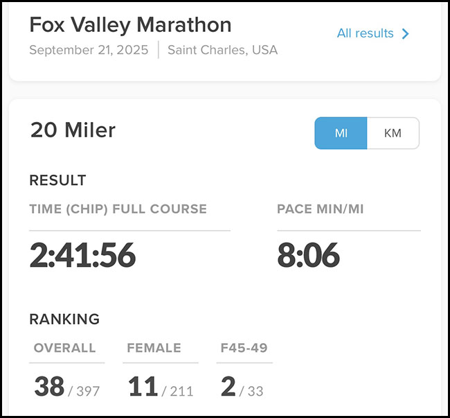Click the female rank 11 / 211

161,387
